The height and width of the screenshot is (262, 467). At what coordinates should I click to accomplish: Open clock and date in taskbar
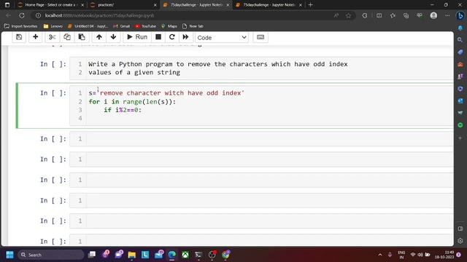[444, 255]
